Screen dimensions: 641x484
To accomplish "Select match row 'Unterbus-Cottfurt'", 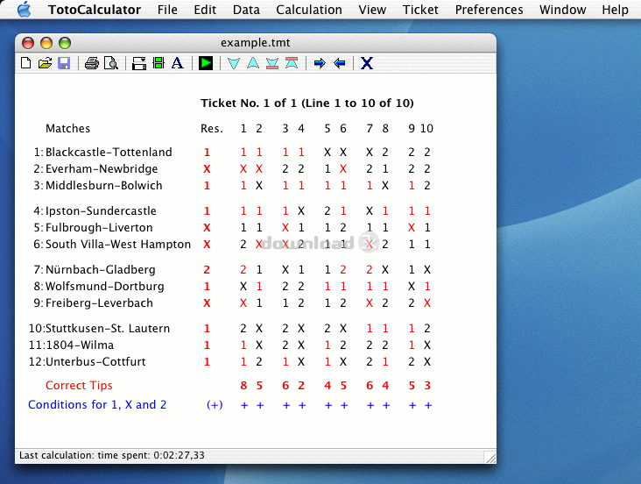I will click(95, 362).
